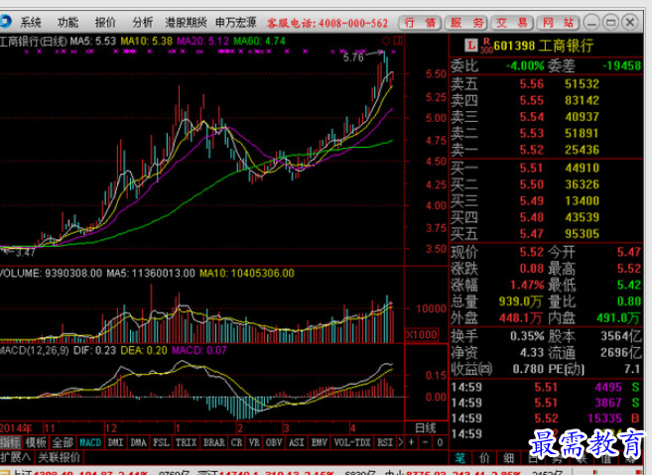This screenshot has width=652, height=475.
Task: Click the arrow to show more indicator tabs
Action: [x=401, y=442]
